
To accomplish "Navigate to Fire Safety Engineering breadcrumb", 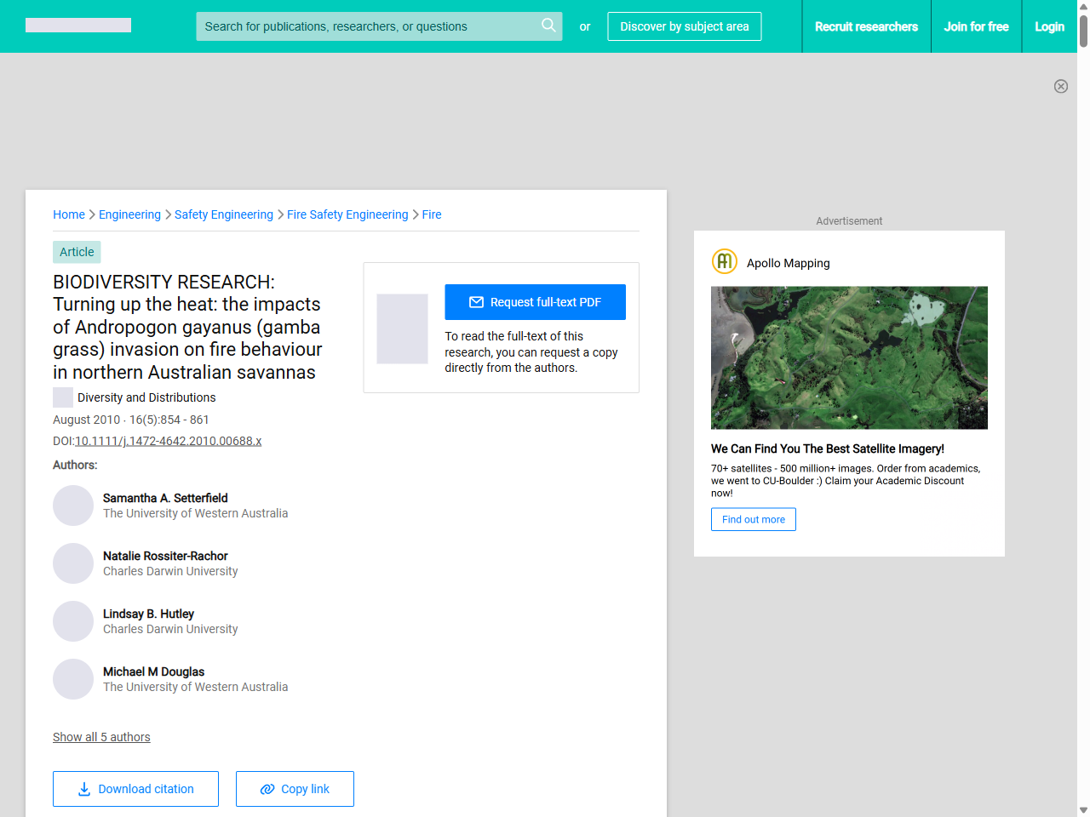I will tap(347, 214).
